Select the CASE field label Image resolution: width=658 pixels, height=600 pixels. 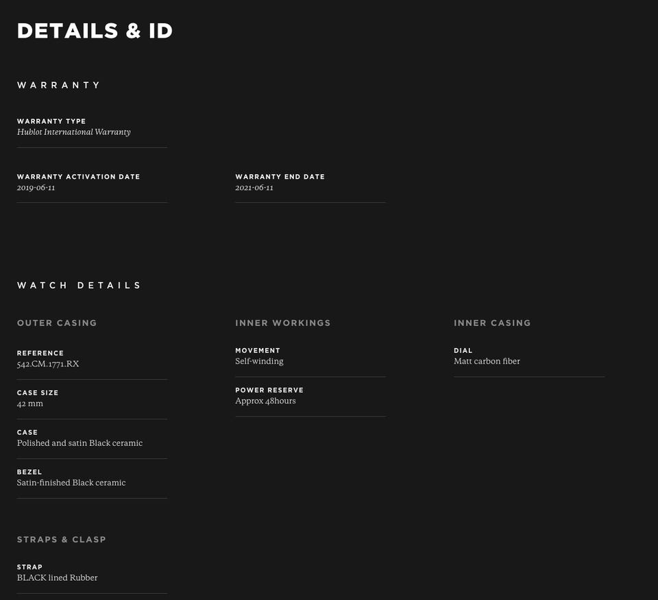pos(27,432)
